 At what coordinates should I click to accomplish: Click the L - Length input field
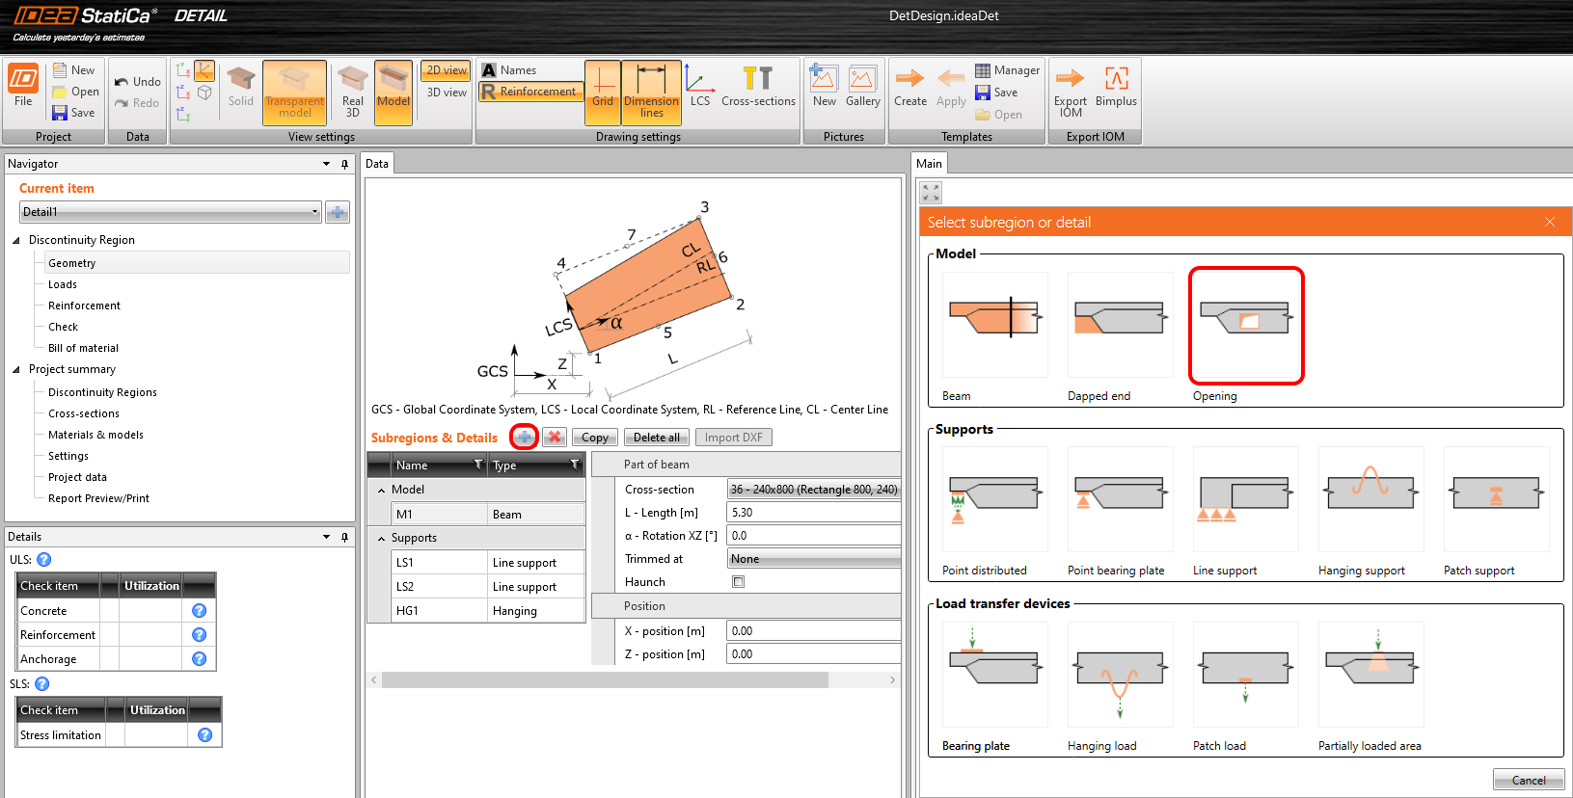point(813,513)
